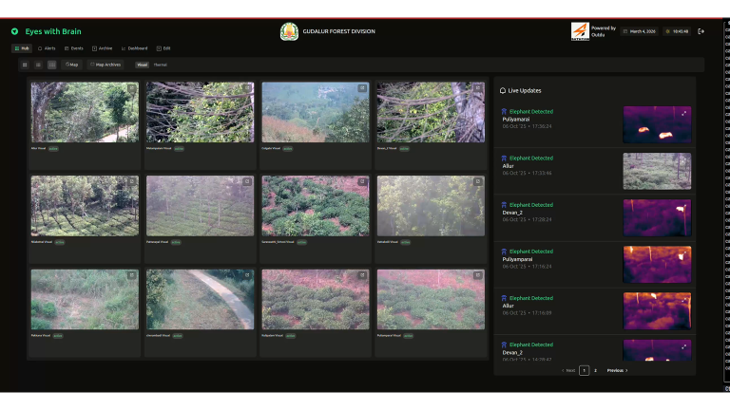
Task: Go to page 2 of Live Updates
Action: point(595,370)
